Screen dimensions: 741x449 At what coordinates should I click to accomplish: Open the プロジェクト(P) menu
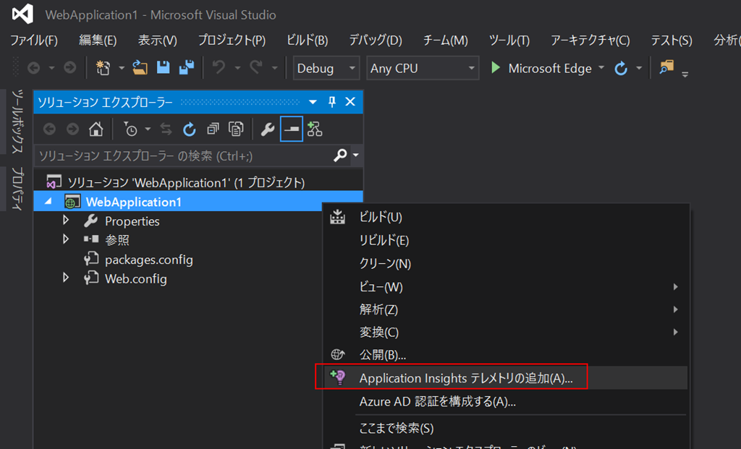click(232, 40)
